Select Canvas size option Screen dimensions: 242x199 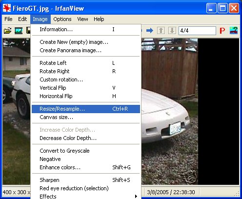[x=86, y=117]
